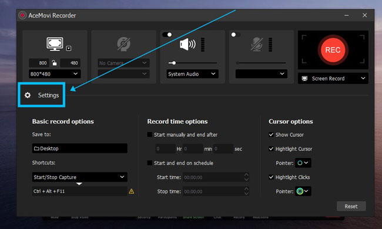Click the microphone level meter
Image resolution: width=382 pixels, height=229 pixels.
click(270, 45)
